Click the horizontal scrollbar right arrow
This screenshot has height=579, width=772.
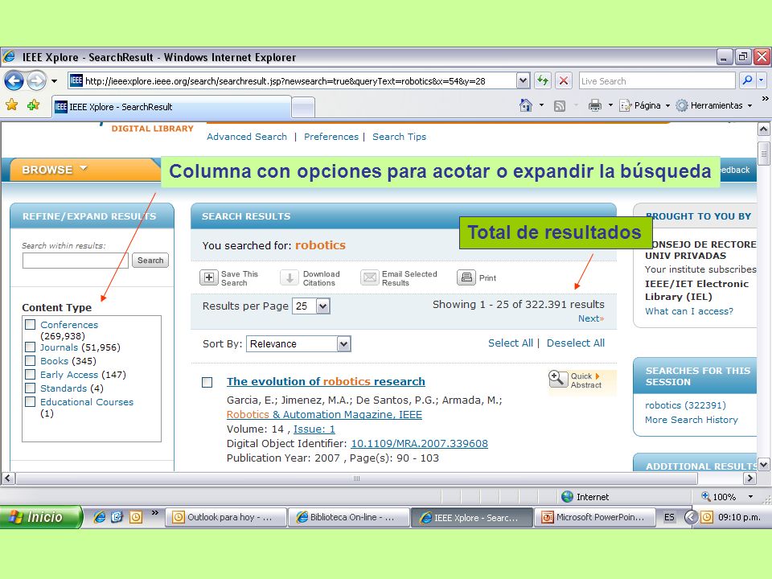point(749,478)
